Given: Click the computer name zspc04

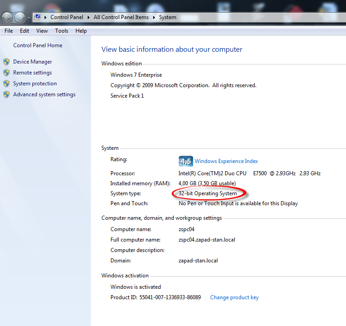Looking at the screenshot, I should point(186,229).
